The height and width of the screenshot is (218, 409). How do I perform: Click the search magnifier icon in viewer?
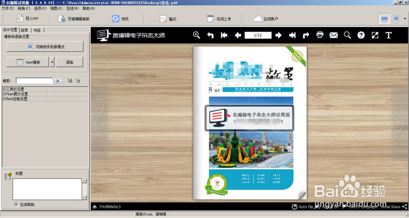(347, 35)
